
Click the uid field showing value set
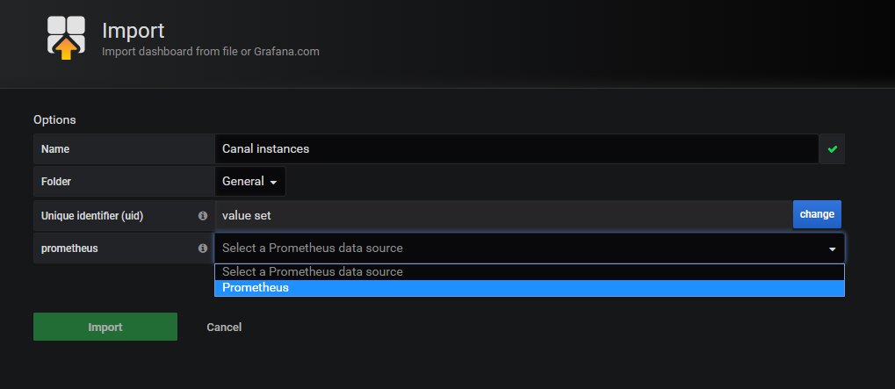pos(503,215)
